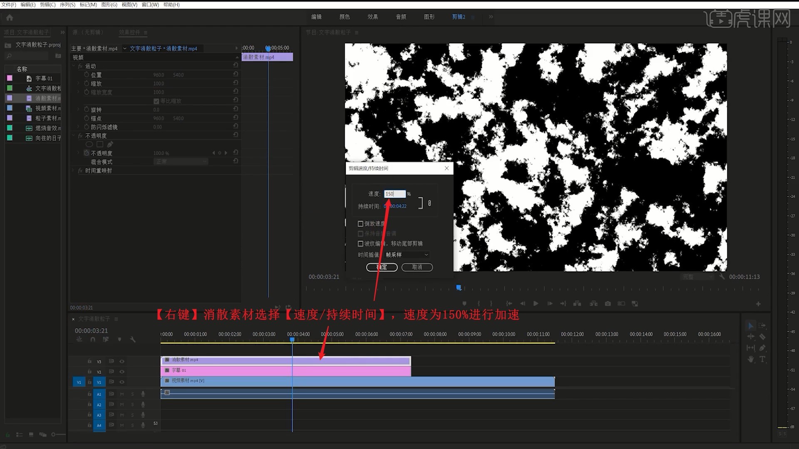The height and width of the screenshot is (449, 799).
Task: Solo audio track A2
Action: tap(133, 405)
